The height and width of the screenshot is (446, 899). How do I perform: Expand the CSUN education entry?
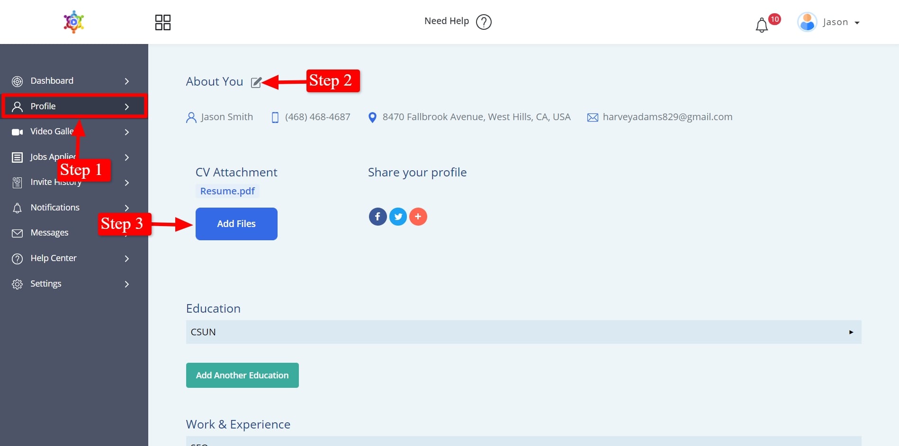pyautogui.click(x=851, y=332)
